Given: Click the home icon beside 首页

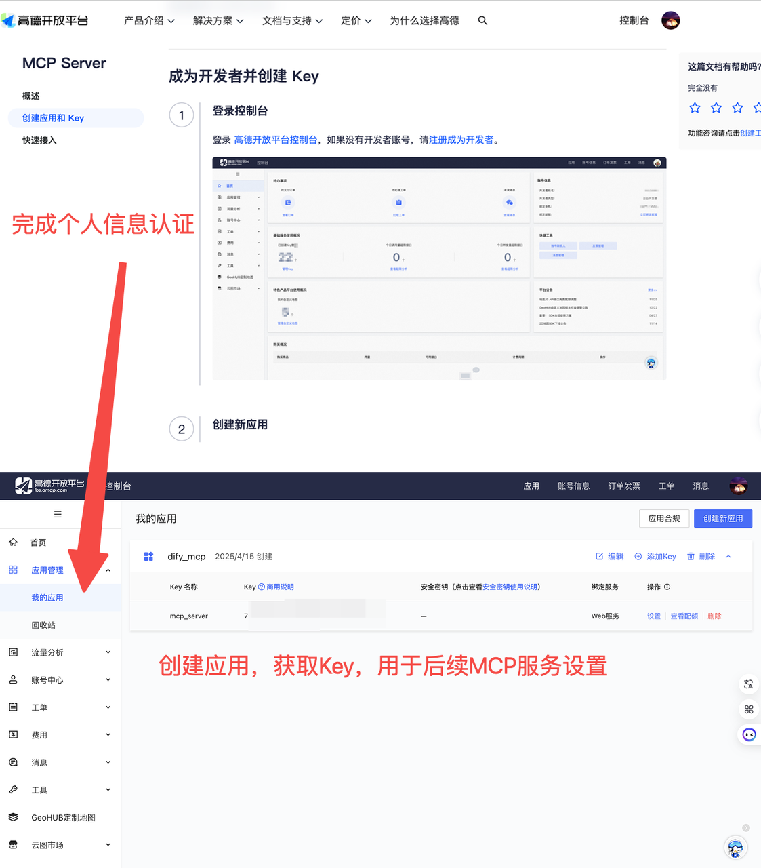Looking at the screenshot, I should 13,542.
